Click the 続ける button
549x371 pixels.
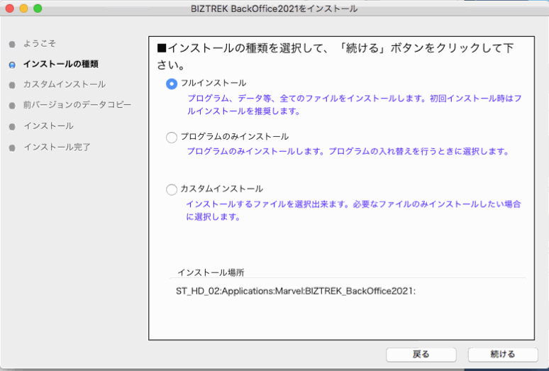tap(502, 354)
